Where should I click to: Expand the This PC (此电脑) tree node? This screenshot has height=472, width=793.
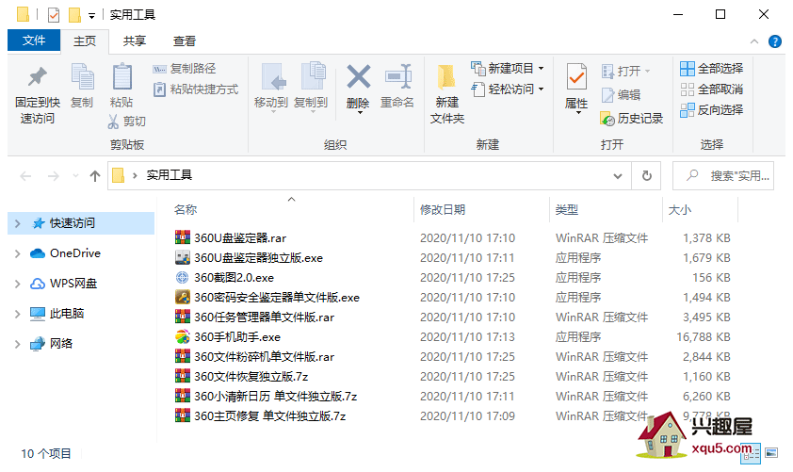(x=18, y=314)
